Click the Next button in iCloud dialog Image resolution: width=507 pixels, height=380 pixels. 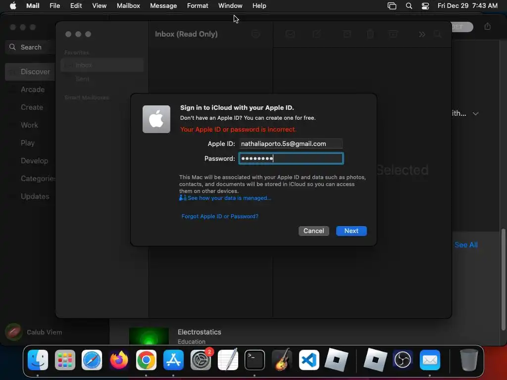click(x=351, y=231)
